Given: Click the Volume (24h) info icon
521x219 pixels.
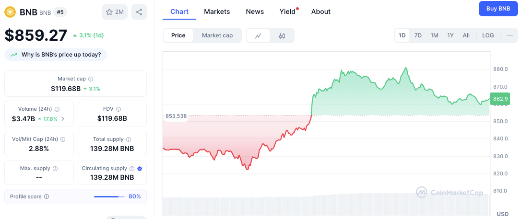Looking at the screenshot, I should [x=57, y=109].
